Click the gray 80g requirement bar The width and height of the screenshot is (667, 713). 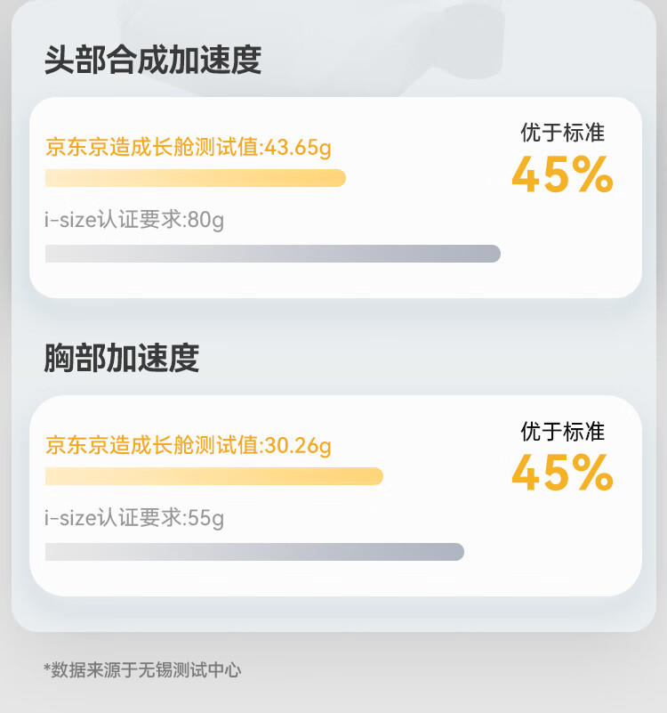coord(272,254)
